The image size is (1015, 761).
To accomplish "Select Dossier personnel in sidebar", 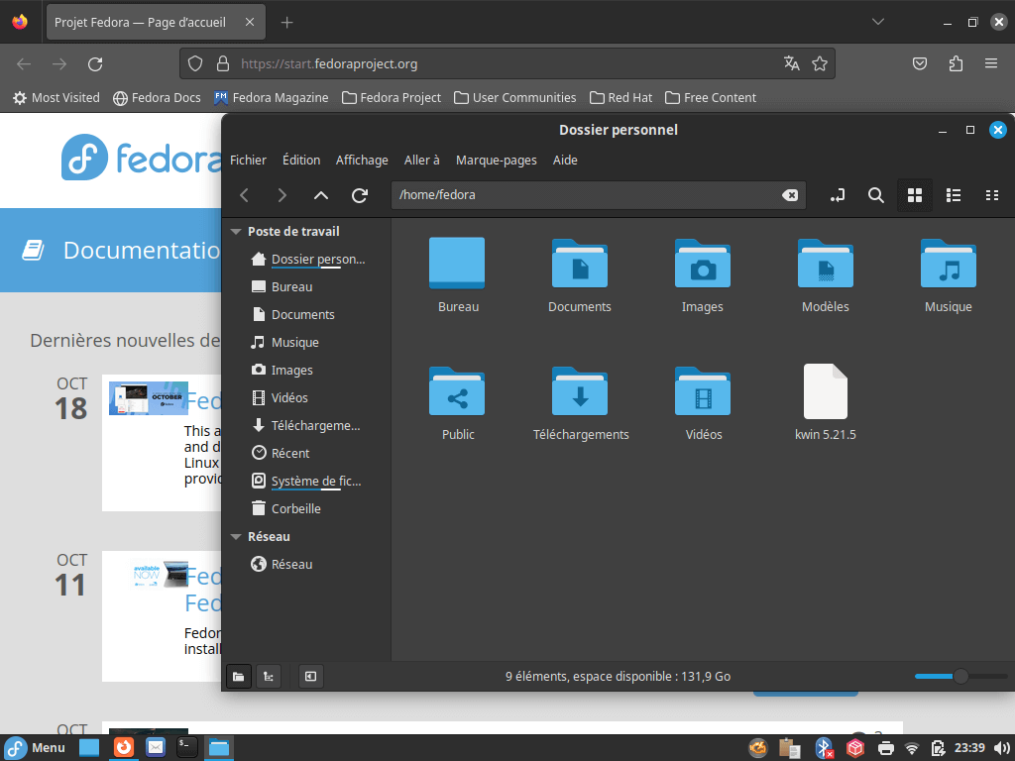I will click(308, 259).
